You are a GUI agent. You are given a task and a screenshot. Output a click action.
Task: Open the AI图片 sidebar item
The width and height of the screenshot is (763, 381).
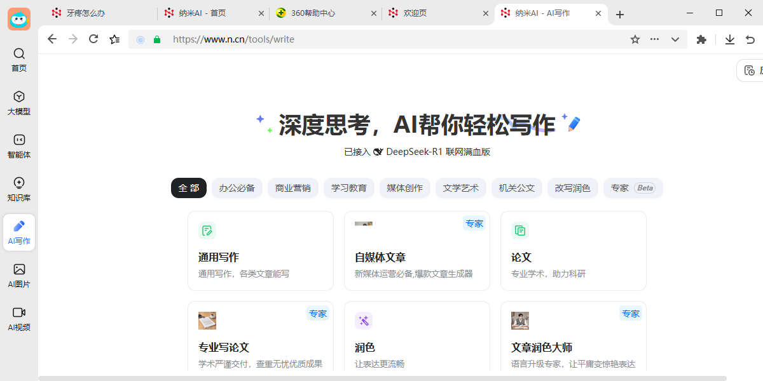[x=19, y=276]
